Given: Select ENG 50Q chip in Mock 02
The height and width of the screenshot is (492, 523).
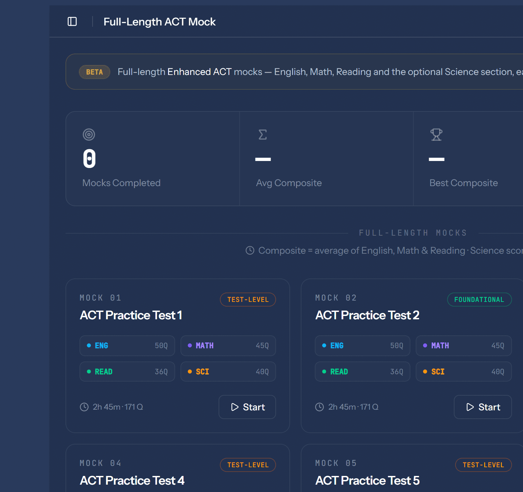Looking at the screenshot, I should 363,346.
